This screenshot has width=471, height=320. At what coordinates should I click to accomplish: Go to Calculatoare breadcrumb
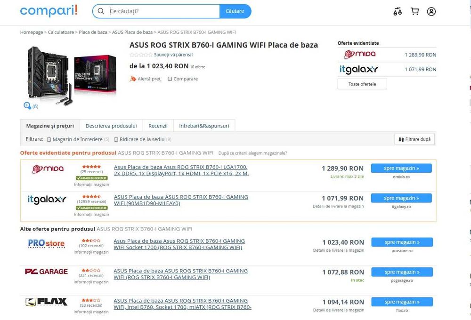[x=61, y=32]
